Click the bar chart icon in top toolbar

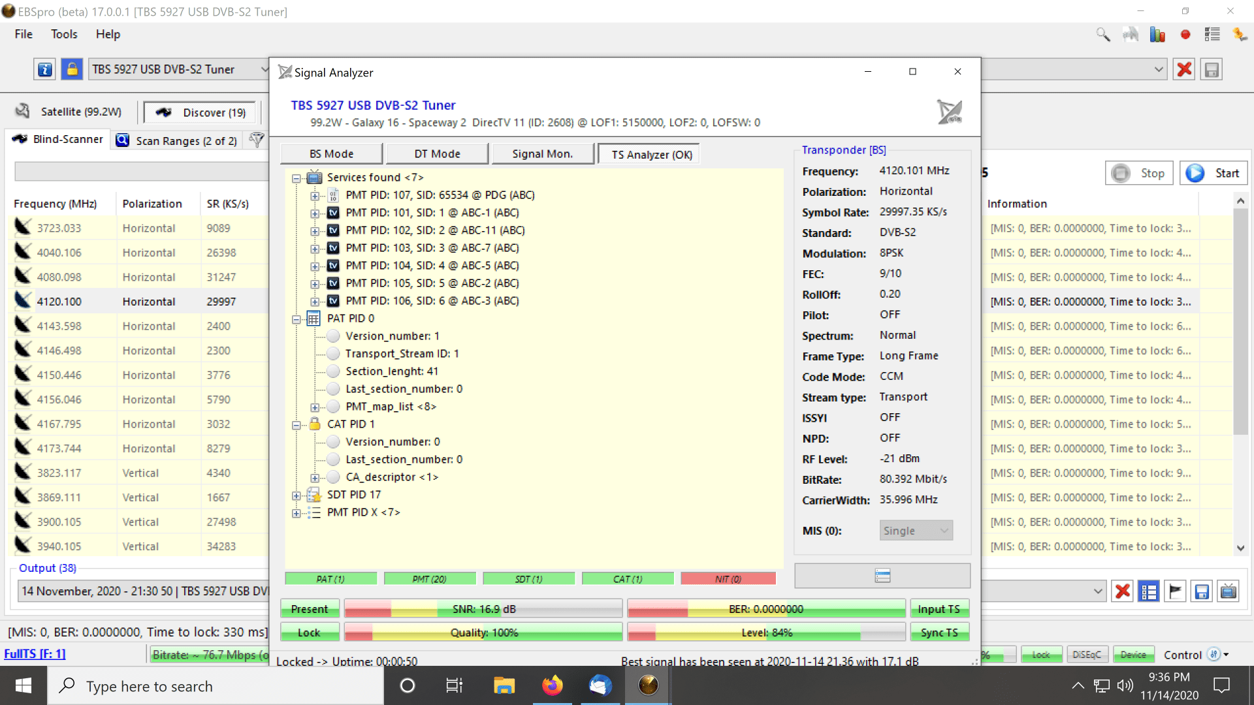pyautogui.click(x=1157, y=35)
